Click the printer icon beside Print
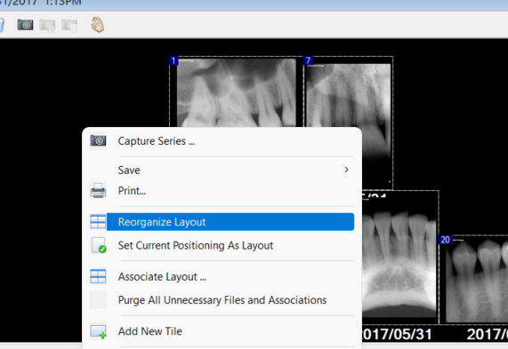Screen dimensions: 508x349 (98, 191)
